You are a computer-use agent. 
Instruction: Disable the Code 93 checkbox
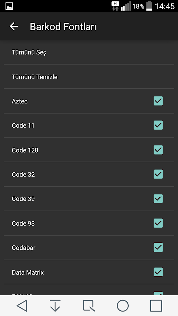coord(158,223)
